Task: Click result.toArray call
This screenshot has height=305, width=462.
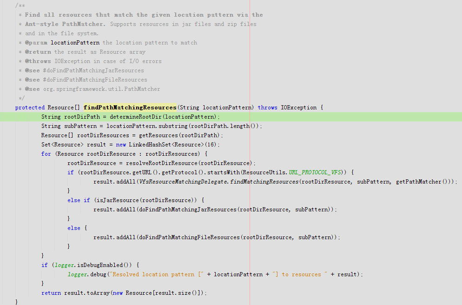Action: pos(87,293)
